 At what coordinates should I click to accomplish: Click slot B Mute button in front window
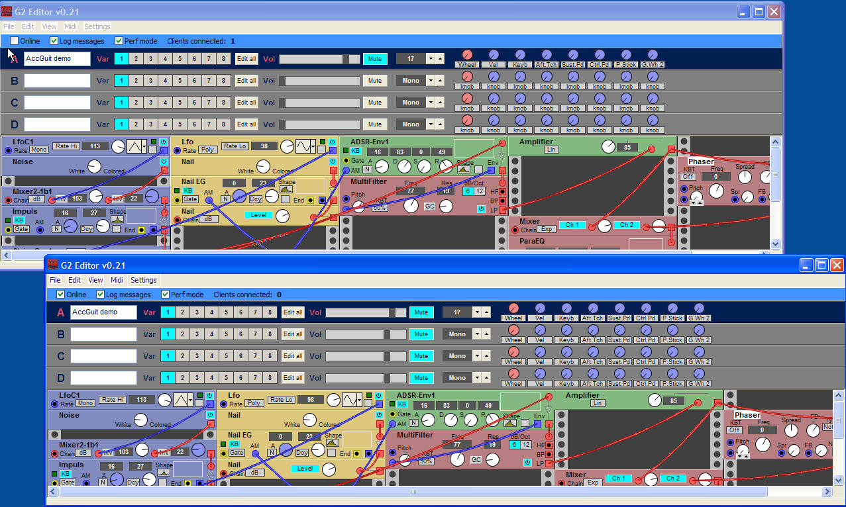tap(421, 334)
